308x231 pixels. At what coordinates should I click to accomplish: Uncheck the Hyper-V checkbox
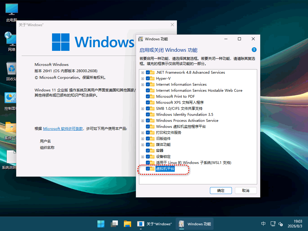[148, 79]
